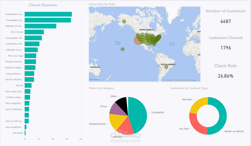Click the Churn Rate by State title
This screenshot has height=146, width=251.
(x=102, y=4)
